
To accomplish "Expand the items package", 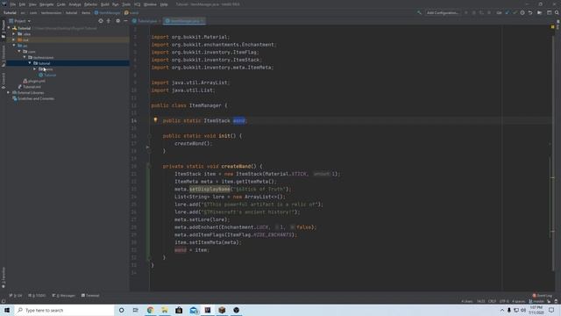I will point(35,69).
